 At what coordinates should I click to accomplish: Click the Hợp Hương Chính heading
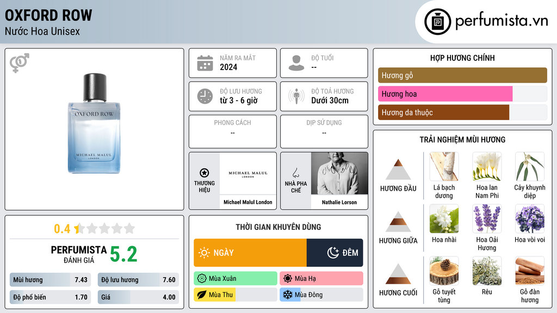point(462,58)
